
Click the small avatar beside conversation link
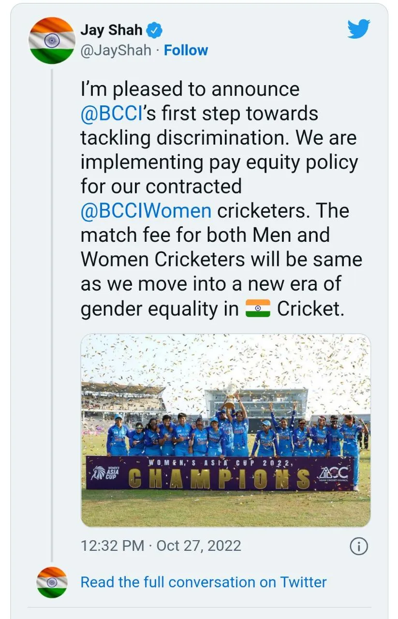point(52,582)
